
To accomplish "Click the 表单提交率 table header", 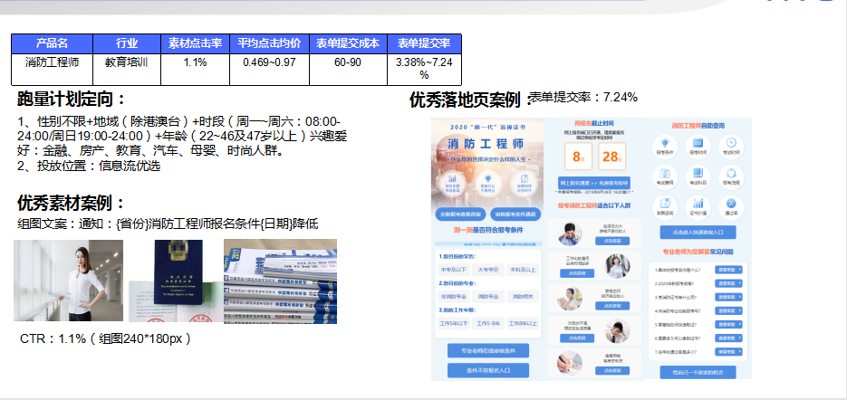I will (x=424, y=43).
